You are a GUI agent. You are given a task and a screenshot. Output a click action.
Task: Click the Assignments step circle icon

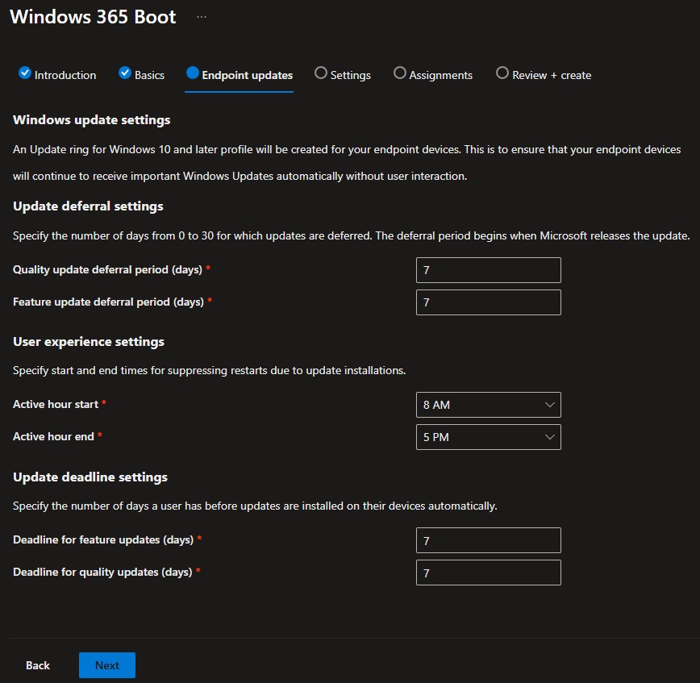400,73
